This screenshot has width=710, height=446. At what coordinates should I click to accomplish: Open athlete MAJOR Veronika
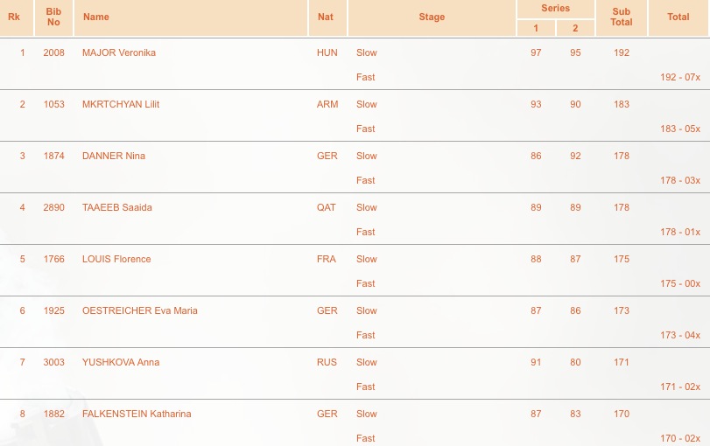pos(119,52)
